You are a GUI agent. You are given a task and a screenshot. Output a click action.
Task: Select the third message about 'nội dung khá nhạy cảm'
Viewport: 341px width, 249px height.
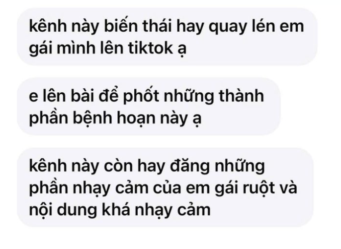165,187
